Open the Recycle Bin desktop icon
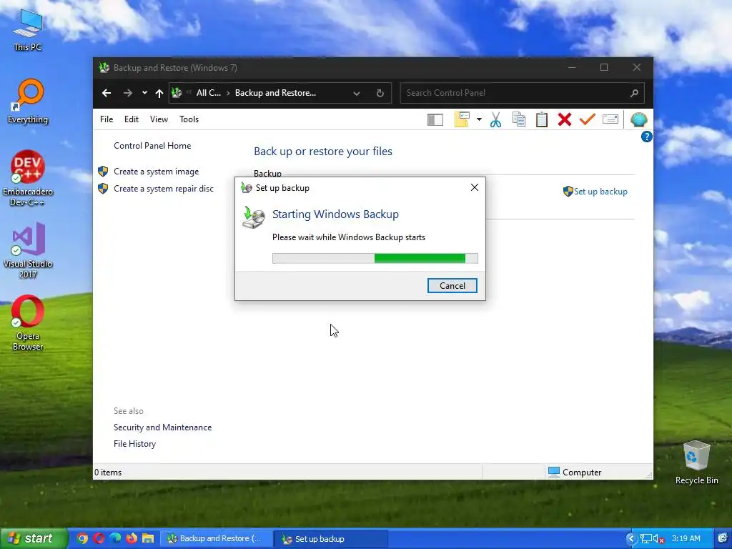The width and height of the screenshot is (732, 549). pos(696,463)
